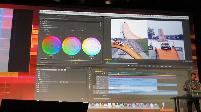
Task: Toggle the Motion effect fx switch
Action: [x=42, y=22]
